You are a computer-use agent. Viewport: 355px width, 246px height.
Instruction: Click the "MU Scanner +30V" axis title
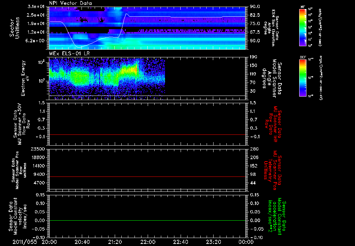[x=19, y=124]
